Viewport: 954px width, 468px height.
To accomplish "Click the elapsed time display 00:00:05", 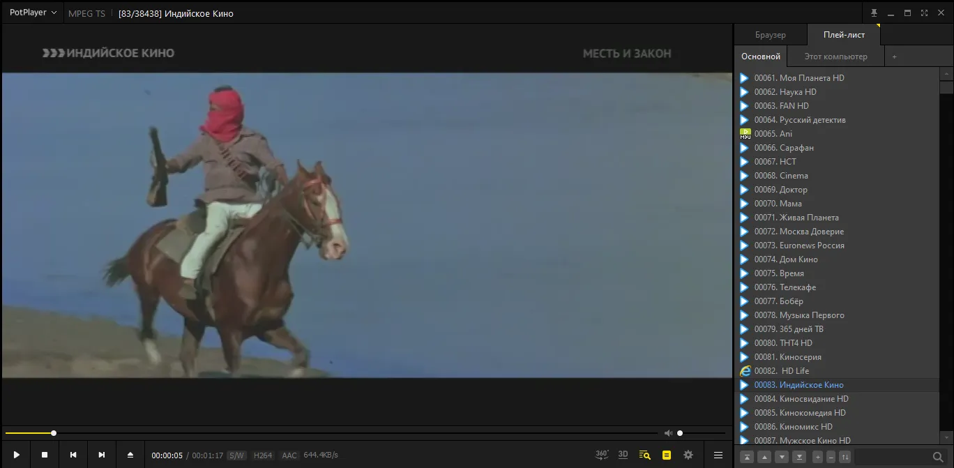I will [167, 455].
